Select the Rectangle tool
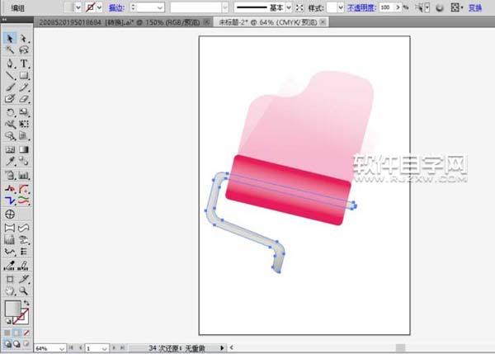The image size is (495, 354). click(23, 75)
